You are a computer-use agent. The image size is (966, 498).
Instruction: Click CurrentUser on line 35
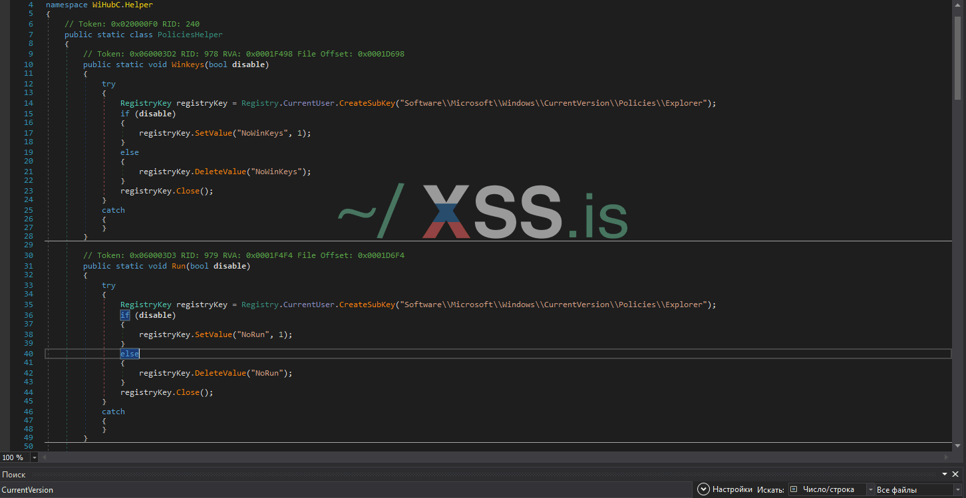(309, 305)
